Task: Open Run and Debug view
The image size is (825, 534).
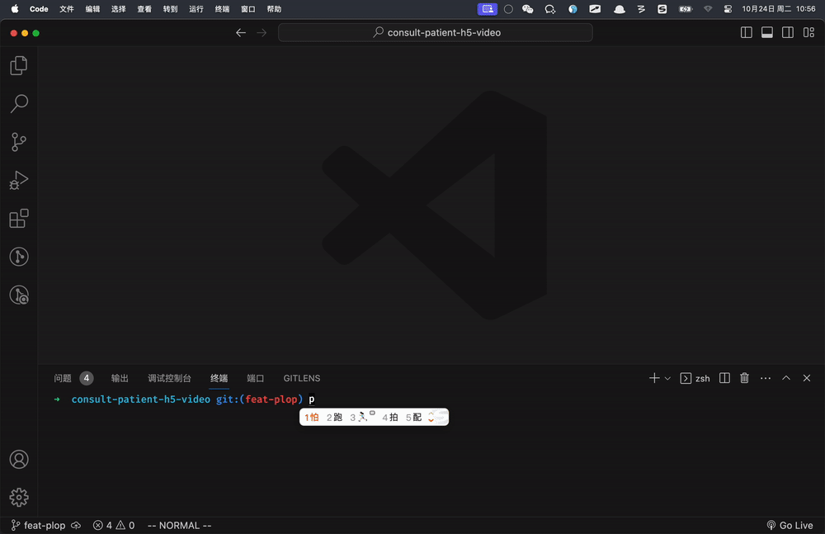Action: (18, 180)
